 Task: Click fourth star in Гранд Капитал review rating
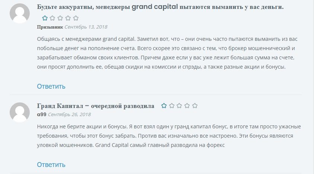tap(187, 106)
